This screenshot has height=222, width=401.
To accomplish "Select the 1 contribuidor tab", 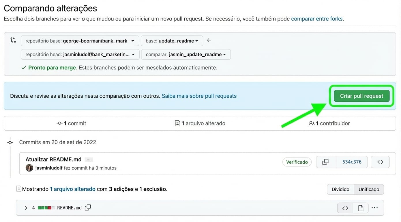I will click(329, 123).
